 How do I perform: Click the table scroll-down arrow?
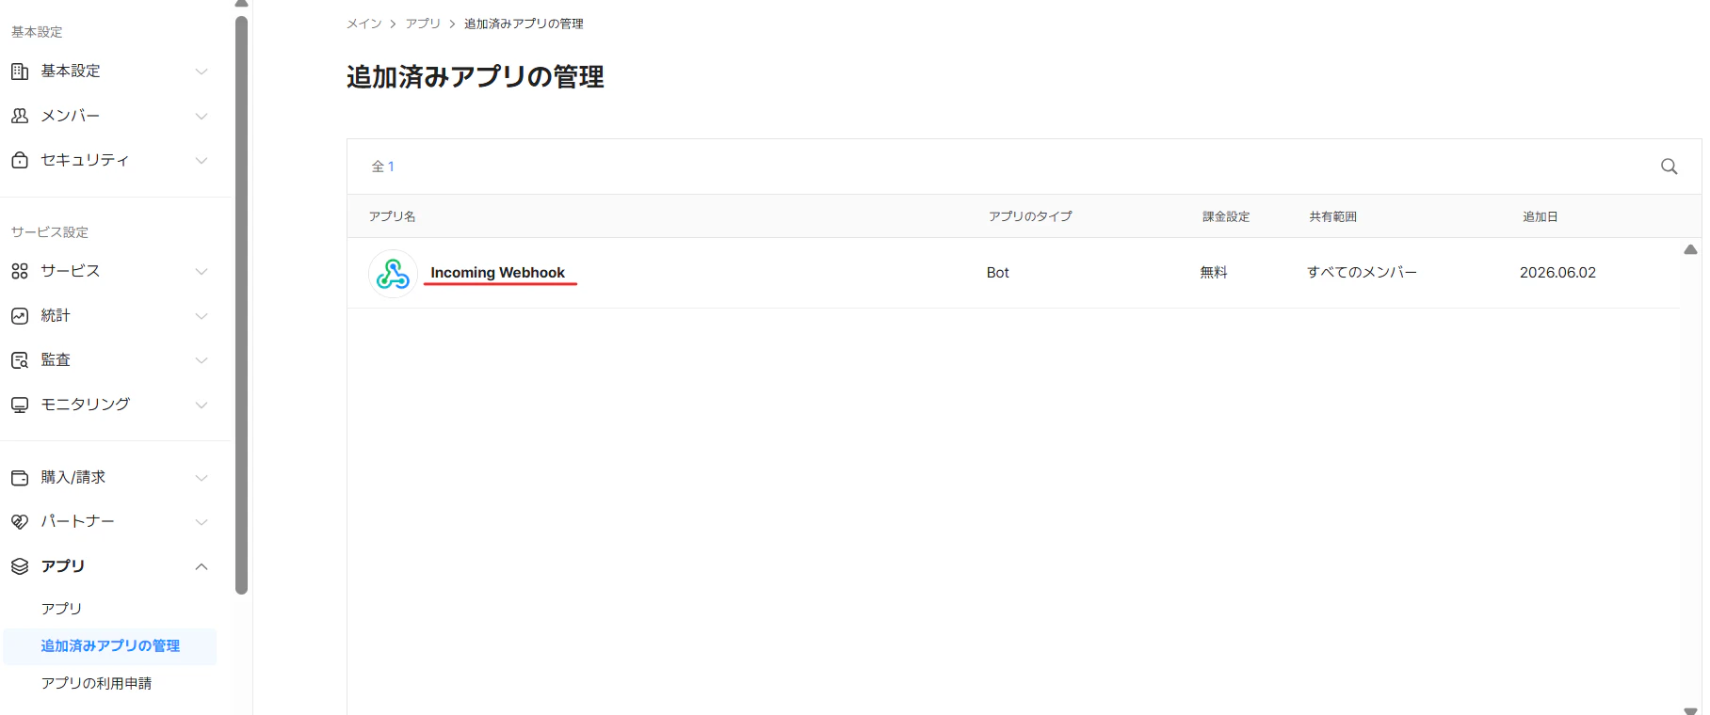(1690, 710)
